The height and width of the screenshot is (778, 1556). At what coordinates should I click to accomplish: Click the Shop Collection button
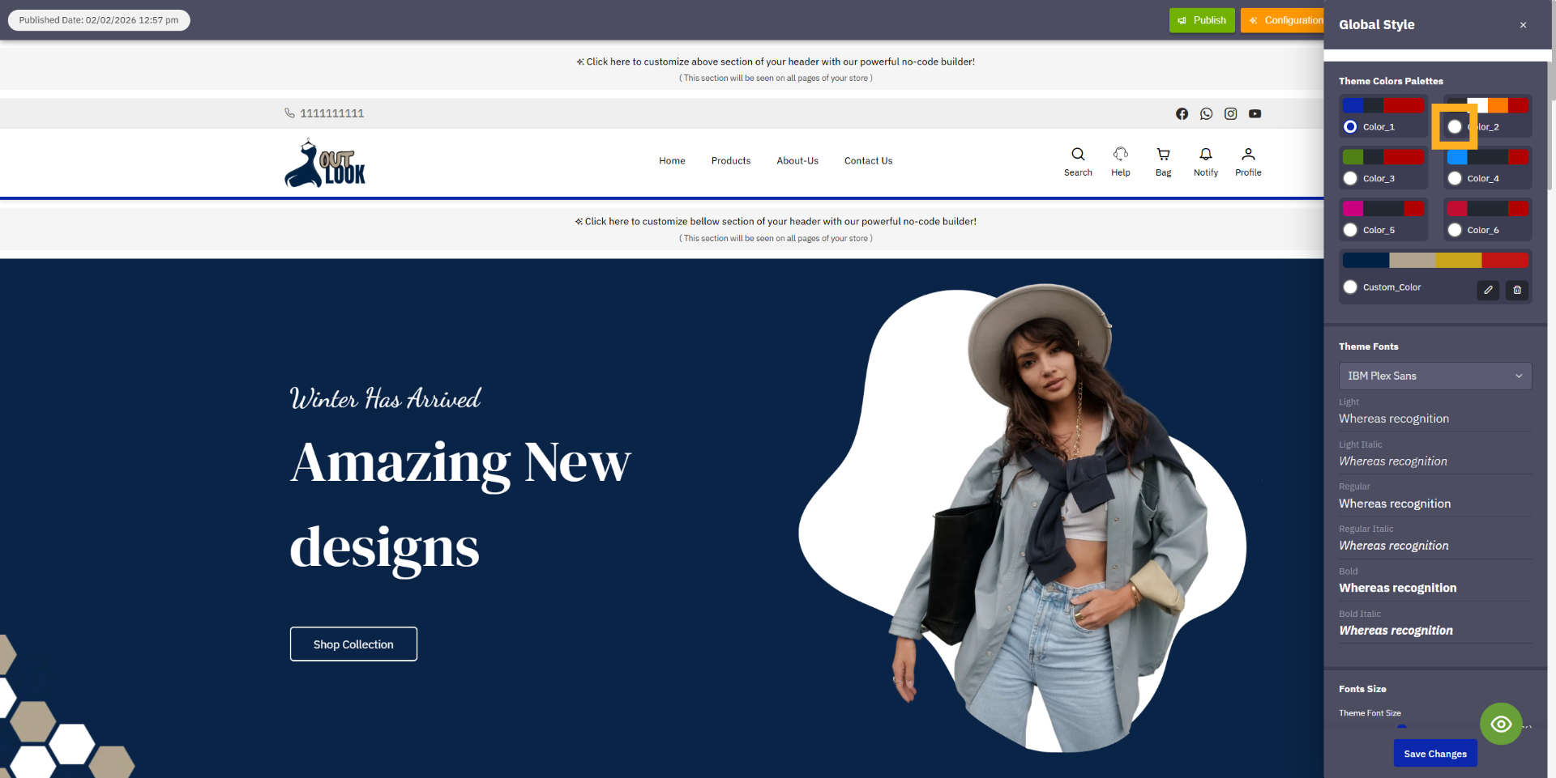click(x=353, y=644)
